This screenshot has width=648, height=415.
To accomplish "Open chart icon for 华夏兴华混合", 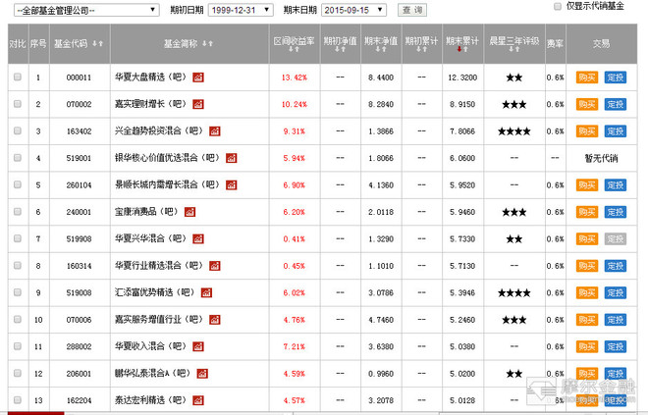I will [x=198, y=238].
